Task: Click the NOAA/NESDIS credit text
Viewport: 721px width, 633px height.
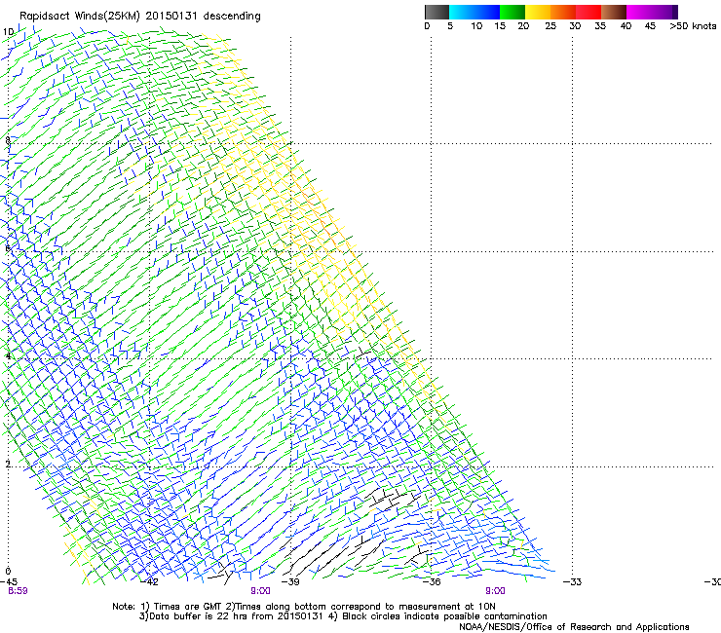Action: tap(574, 627)
